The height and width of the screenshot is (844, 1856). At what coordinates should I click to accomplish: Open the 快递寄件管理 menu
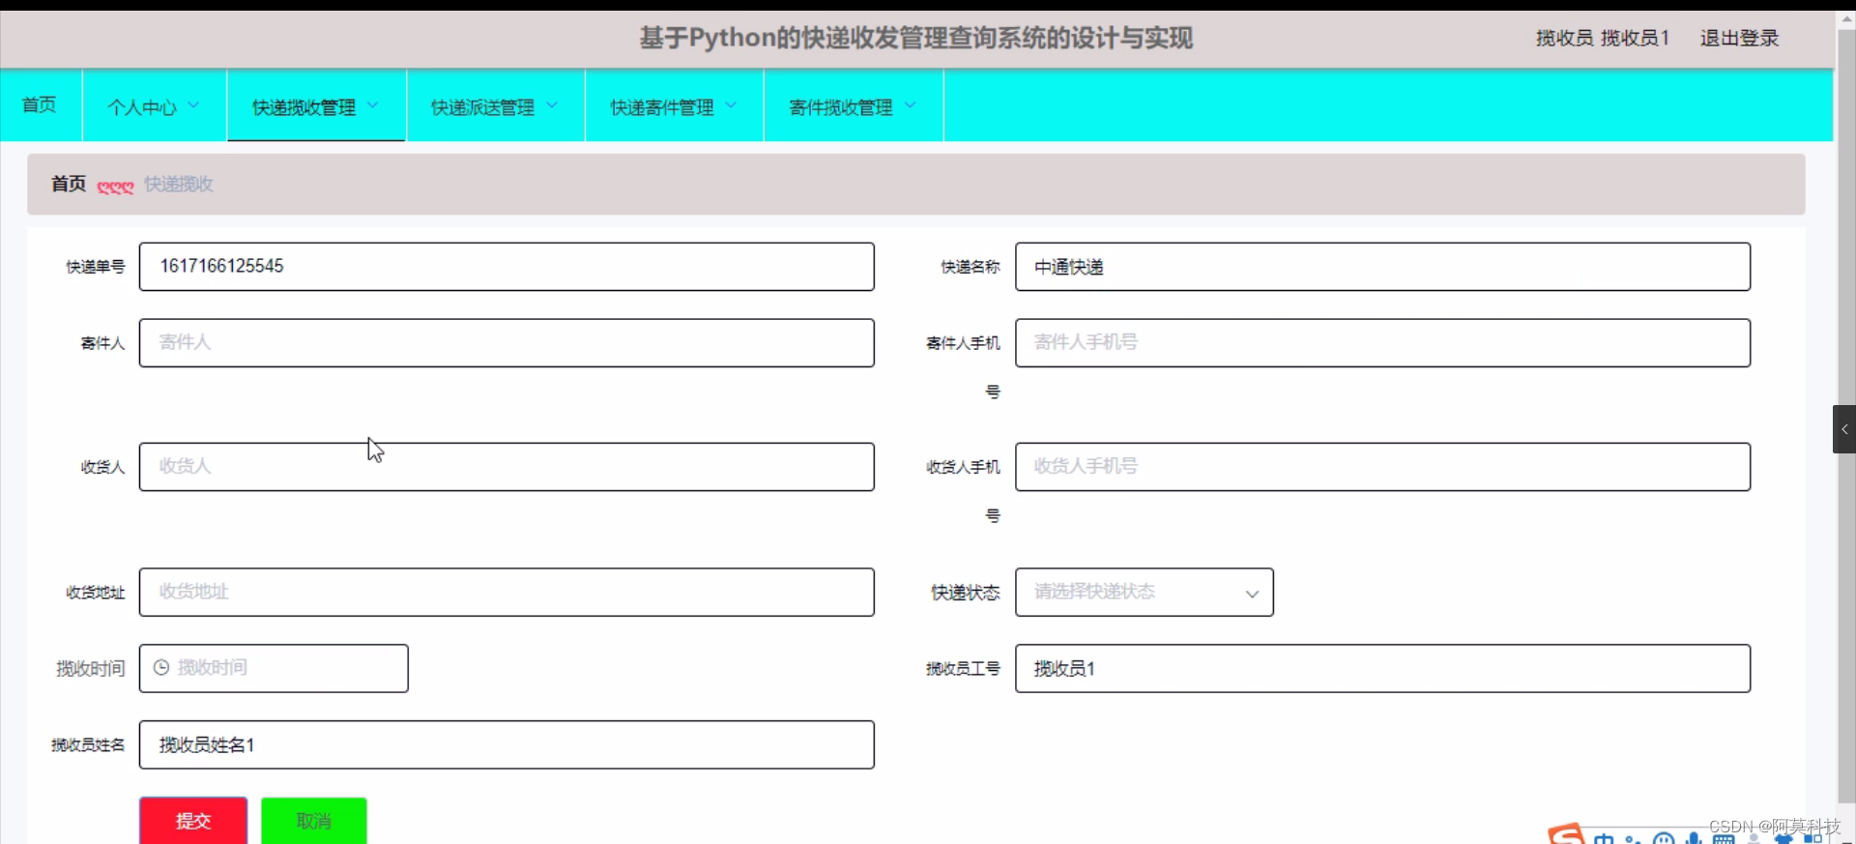pyautogui.click(x=674, y=106)
